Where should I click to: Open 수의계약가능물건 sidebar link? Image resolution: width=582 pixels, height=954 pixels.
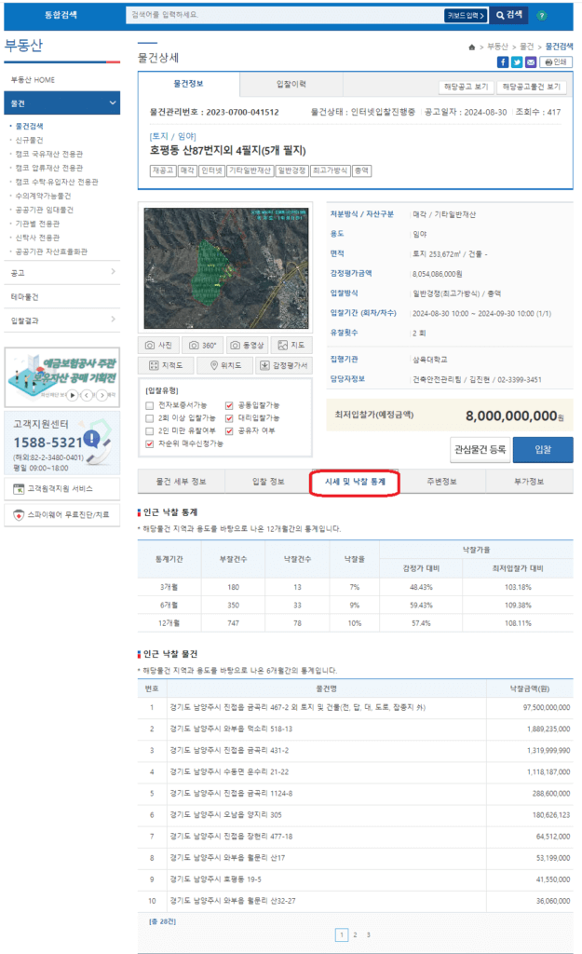(x=43, y=196)
